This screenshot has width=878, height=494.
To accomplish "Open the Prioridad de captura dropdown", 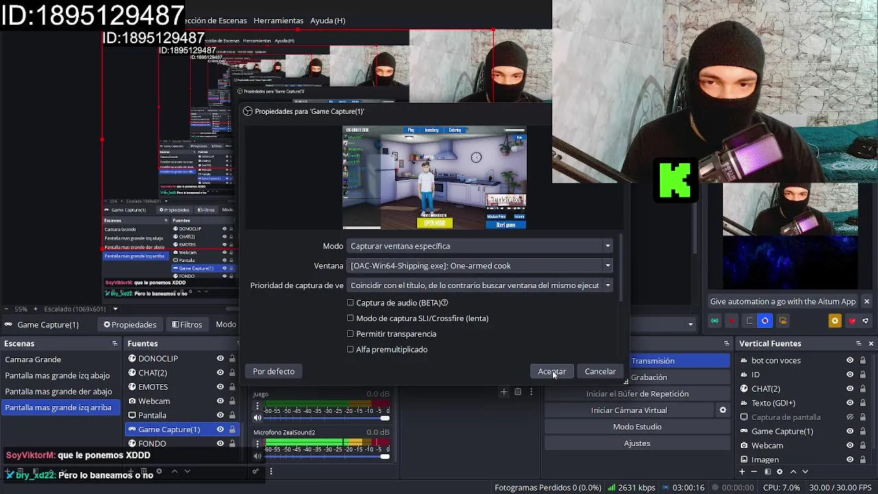I will (480, 285).
